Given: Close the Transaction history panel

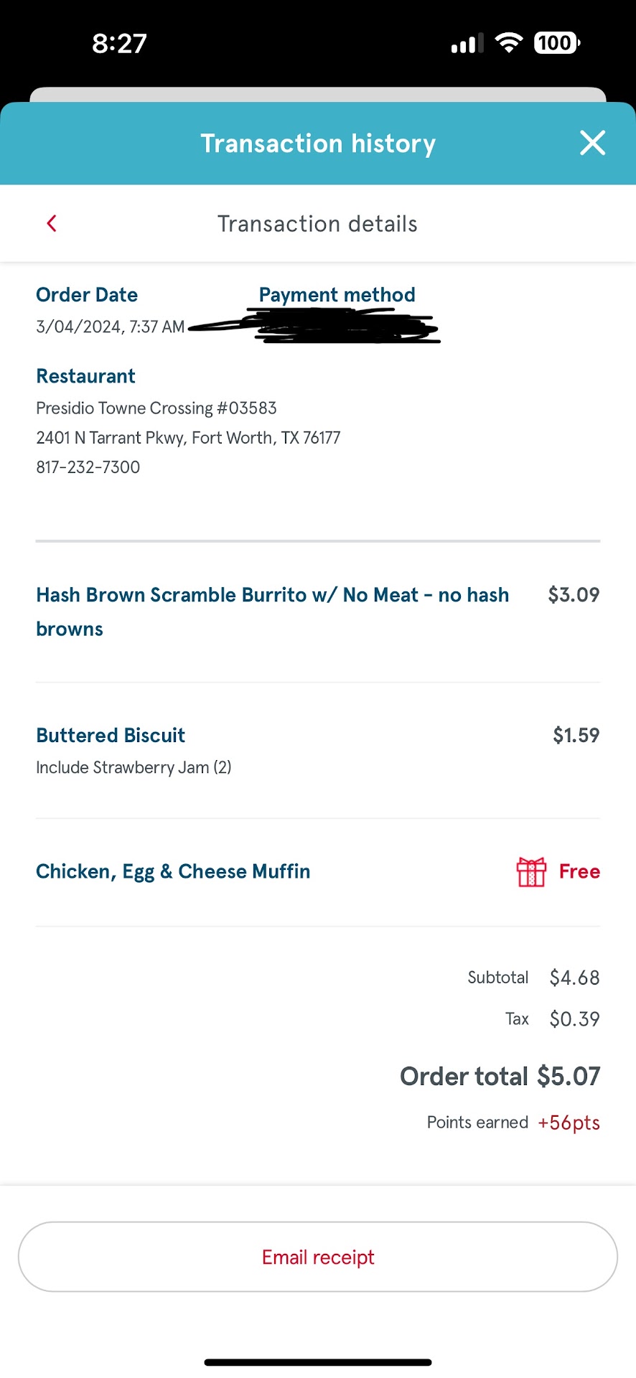Looking at the screenshot, I should (592, 143).
